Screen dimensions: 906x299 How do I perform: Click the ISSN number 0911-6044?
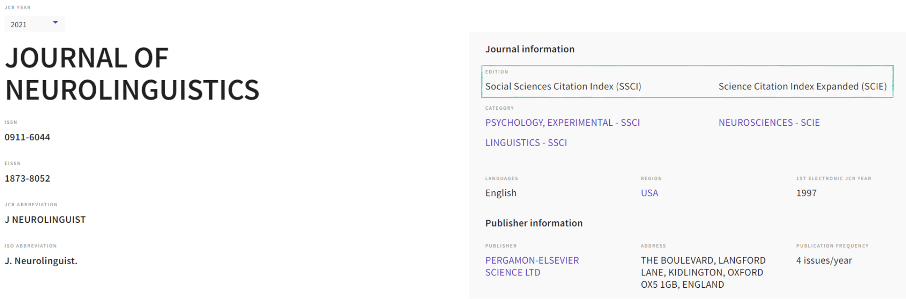pyautogui.click(x=27, y=137)
